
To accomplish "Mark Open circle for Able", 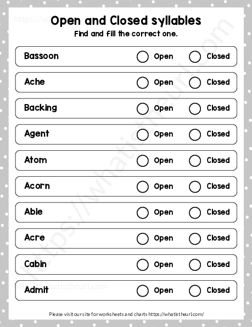I will [143, 212].
